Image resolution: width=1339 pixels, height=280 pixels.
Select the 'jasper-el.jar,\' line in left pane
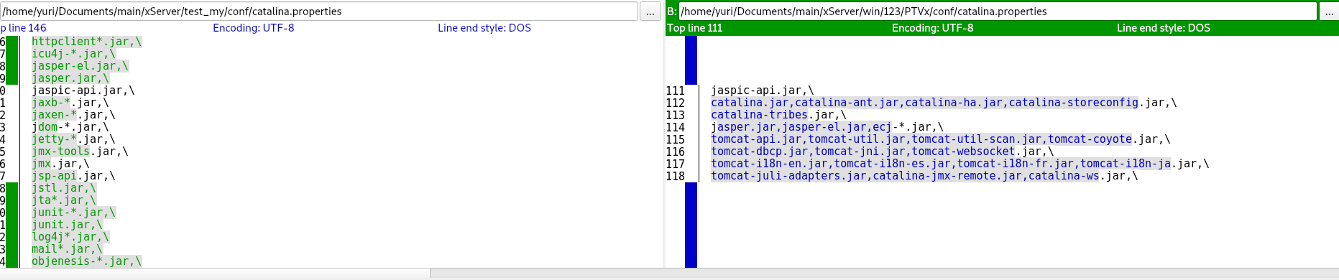click(80, 66)
